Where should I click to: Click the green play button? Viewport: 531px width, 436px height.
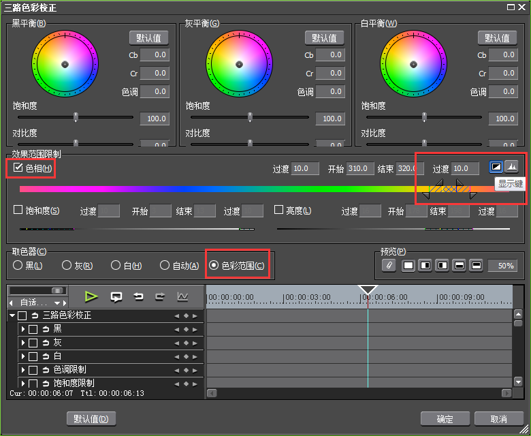pyautogui.click(x=91, y=297)
